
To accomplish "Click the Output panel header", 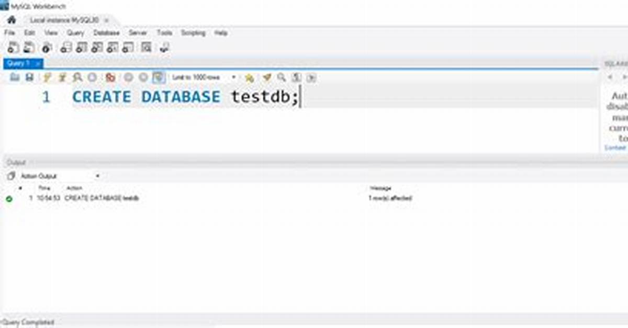I will [x=16, y=162].
